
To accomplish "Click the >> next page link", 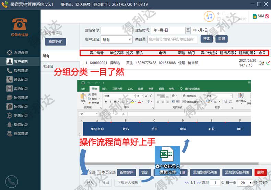I will click(x=199, y=182).
